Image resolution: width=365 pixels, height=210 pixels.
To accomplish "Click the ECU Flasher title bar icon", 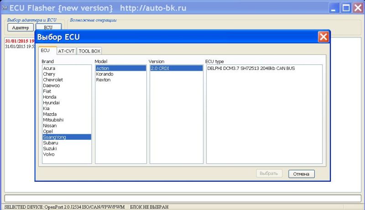I will point(5,8).
